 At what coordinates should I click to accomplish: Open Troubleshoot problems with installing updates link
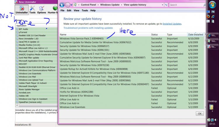tap(88, 28)
